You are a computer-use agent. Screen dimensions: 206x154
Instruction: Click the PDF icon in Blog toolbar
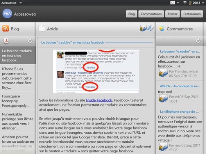[6, 41]
